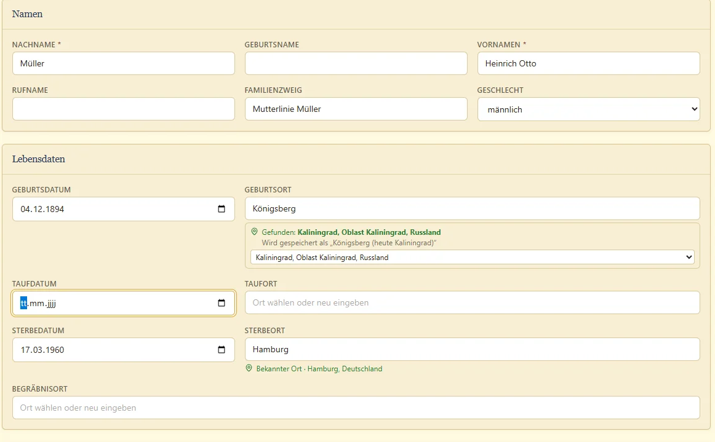This screenshot has width=715, height=442.
Task: Click the Geburtsdatum date field
Action: click(124, 209)
